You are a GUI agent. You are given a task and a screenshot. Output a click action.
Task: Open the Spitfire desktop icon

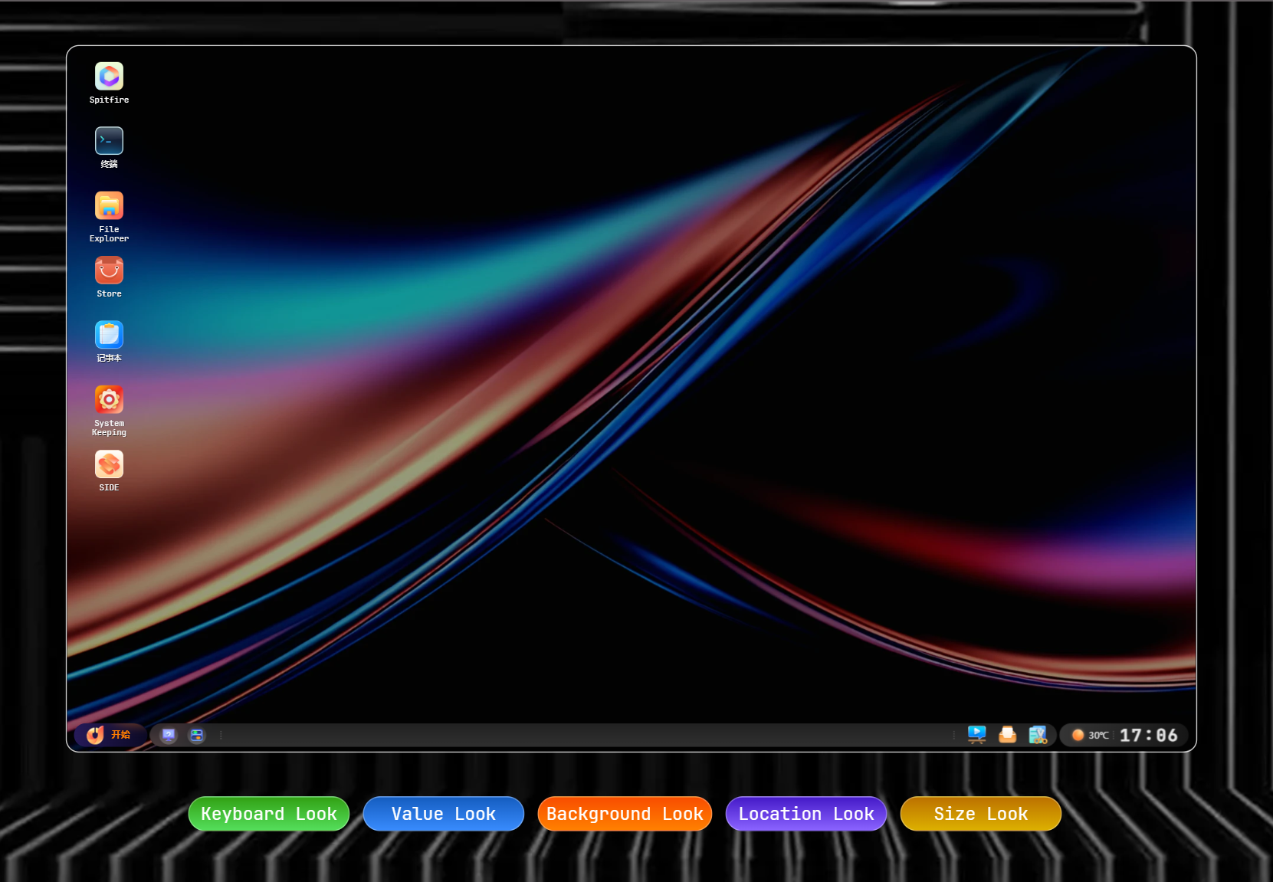tap(109, 83)
